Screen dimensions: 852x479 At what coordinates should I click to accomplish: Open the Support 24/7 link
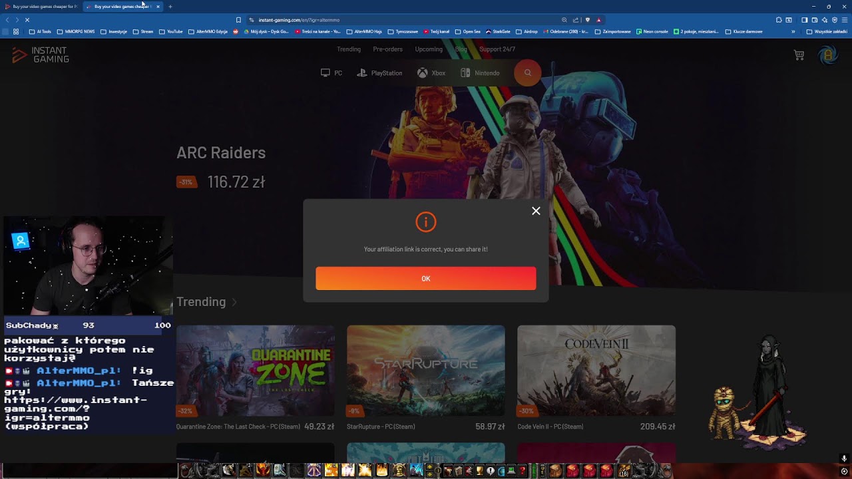(497, 49)
